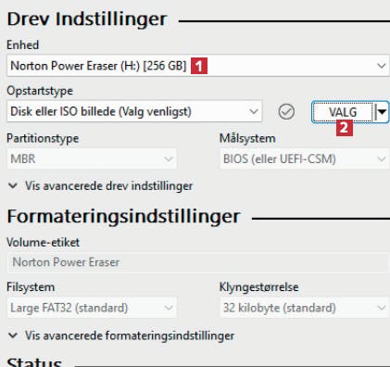Click chevron beside Vis avancerede drev indstillinger
The height and width of the screenshot is (367, 390).
13,185
